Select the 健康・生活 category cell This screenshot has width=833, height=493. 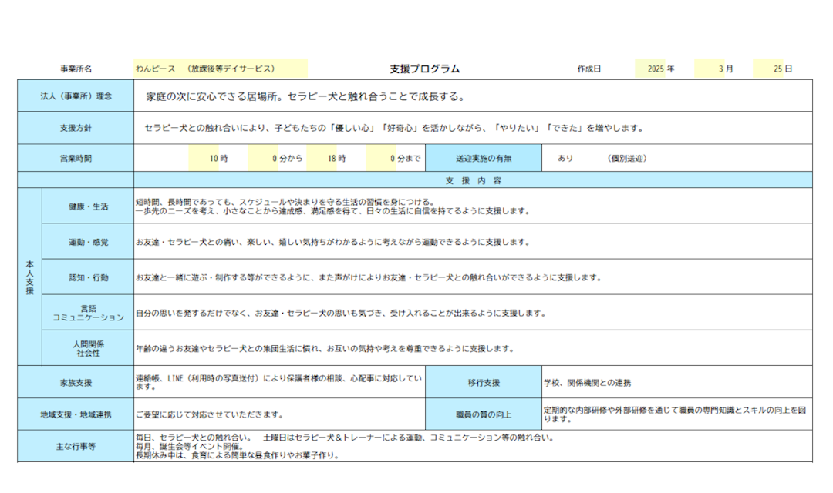tap(89, 206)
